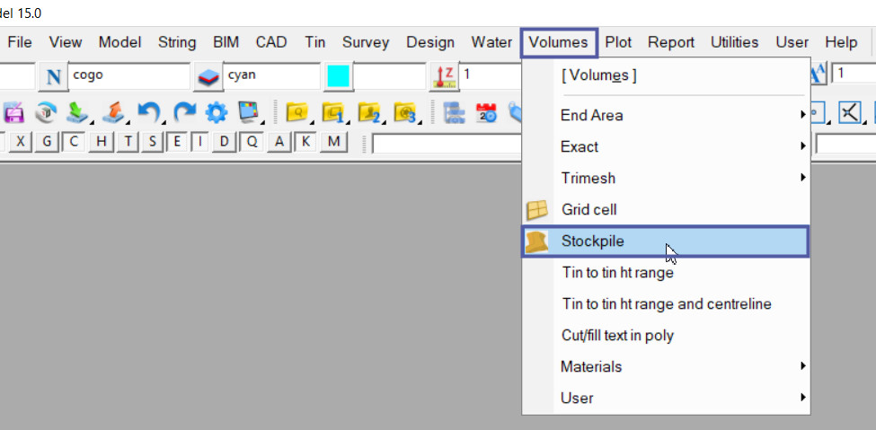The width and height of the screenshot is (876, 430).
Task: Click the orange up-arrow export icon
Action: (113, 113)
